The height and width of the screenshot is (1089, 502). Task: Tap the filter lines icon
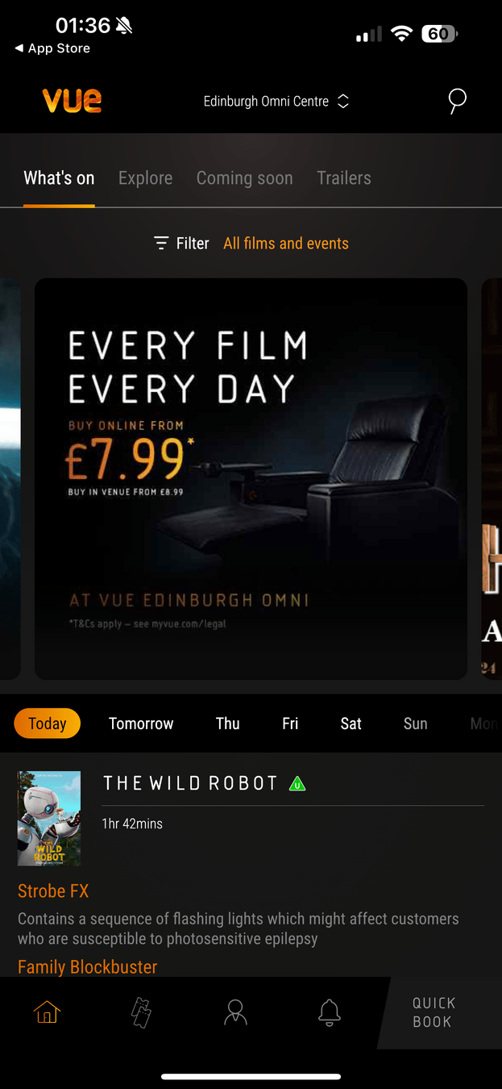(x=161, y=243)
